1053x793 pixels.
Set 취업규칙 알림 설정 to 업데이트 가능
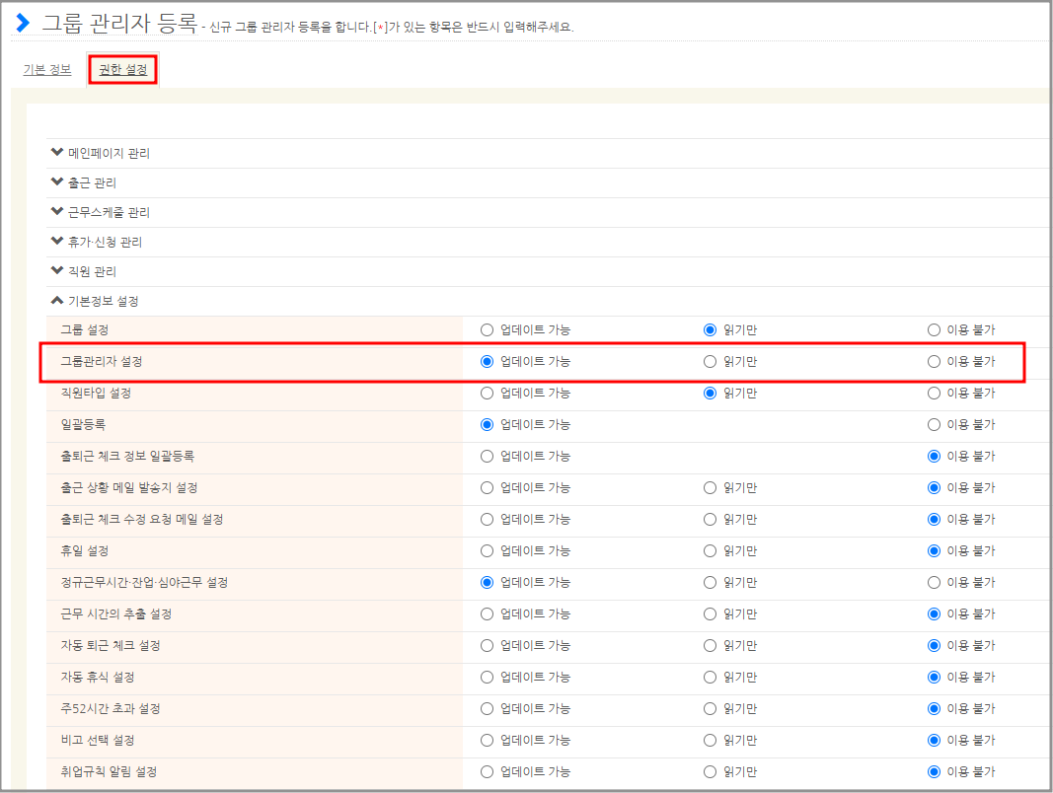click(x=487, y=771)
